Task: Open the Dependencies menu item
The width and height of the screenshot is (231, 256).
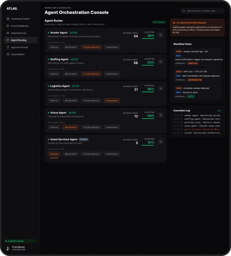Action: tap(20, 33)
